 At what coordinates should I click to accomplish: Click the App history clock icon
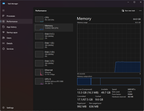click(3, 27)
